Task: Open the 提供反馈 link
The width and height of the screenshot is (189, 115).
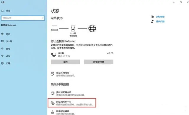Action: (160, 21)
